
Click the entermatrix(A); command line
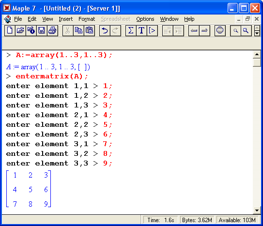coord(52,76)
